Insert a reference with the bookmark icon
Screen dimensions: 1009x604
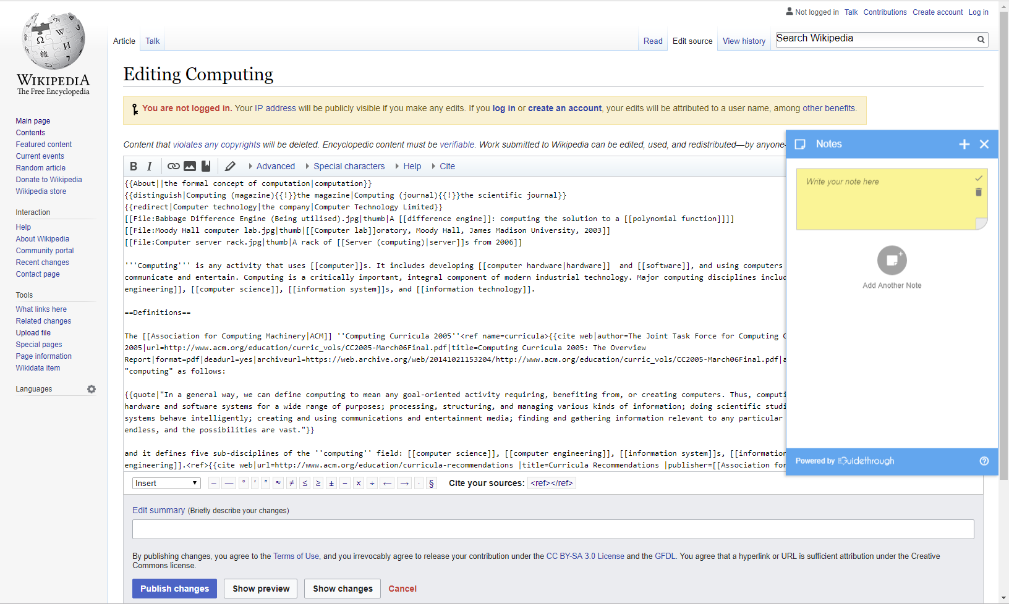tap(206, 166)
